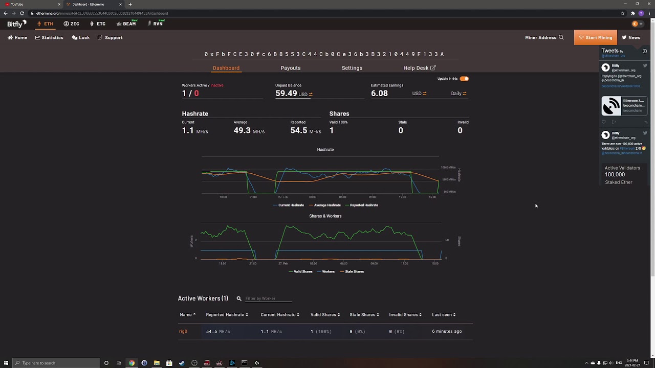The height and width of the screenshot is (368, 655).
Task: Switch to the ETC mining pool
Action: (97, 24)
